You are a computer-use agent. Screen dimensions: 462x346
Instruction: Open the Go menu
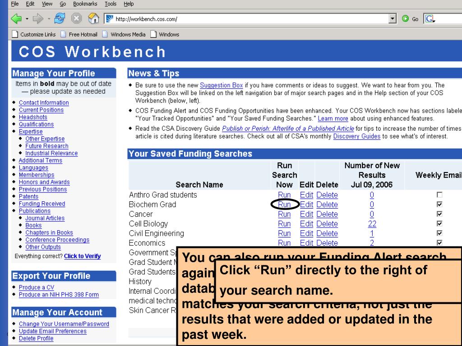tap(63, 4)
